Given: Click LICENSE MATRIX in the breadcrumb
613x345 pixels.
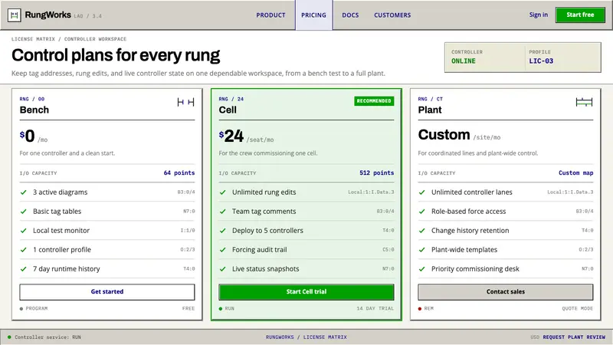Looking at the screenshot, I should (33, 39).
